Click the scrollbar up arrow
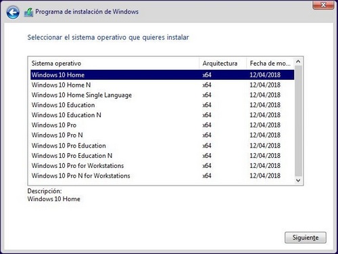 point(298,62)
